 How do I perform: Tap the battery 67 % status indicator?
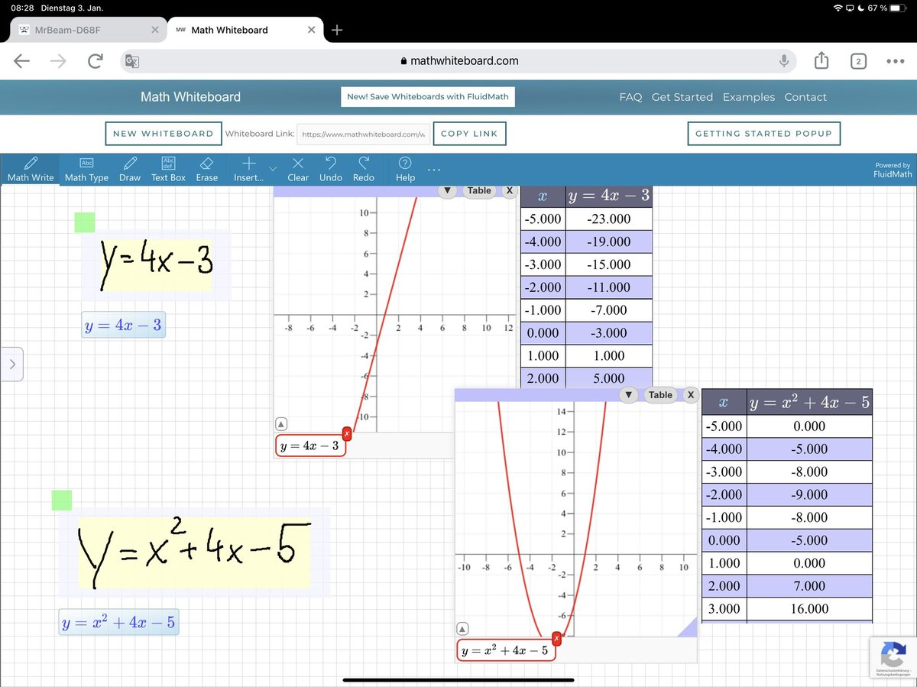click(x=885, y=8)
